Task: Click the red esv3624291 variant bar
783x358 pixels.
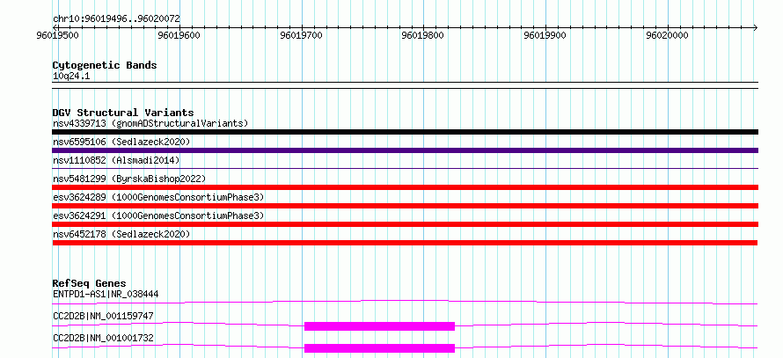Action: coord(405,224)
